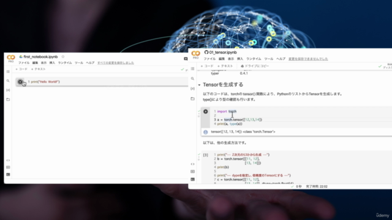Viewport: 392px width, 220px height.
Task: Open ツール menu in first_notebook window
Action: 79,63
